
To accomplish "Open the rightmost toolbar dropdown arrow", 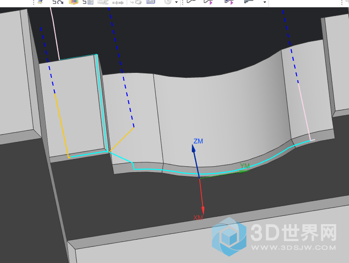I will tap(265, 2).
